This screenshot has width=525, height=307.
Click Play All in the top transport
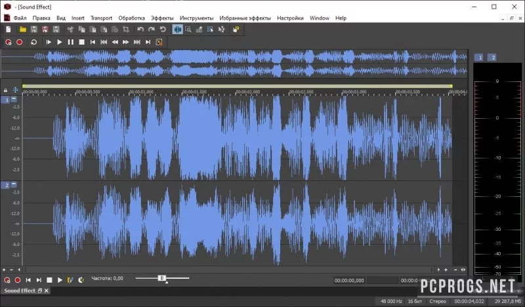(49, 42)
